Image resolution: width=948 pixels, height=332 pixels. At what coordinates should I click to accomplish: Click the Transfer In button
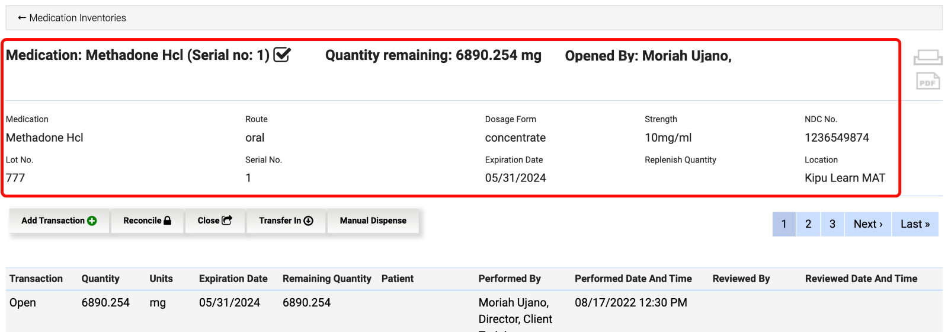(x=286, y=221)
